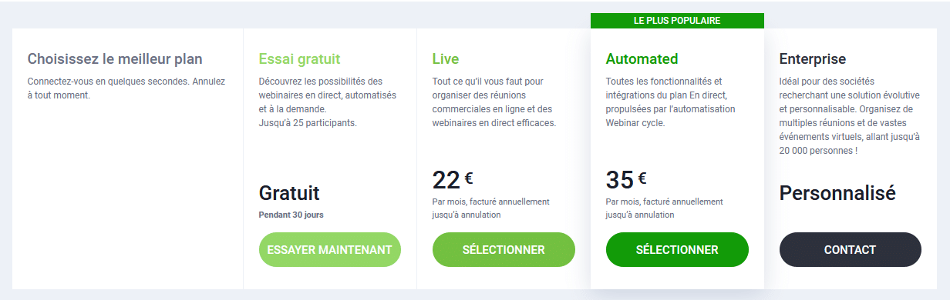Click the 35 € price
The height and width of the screenshot is (300, 950).
click(x=626, y=180)
